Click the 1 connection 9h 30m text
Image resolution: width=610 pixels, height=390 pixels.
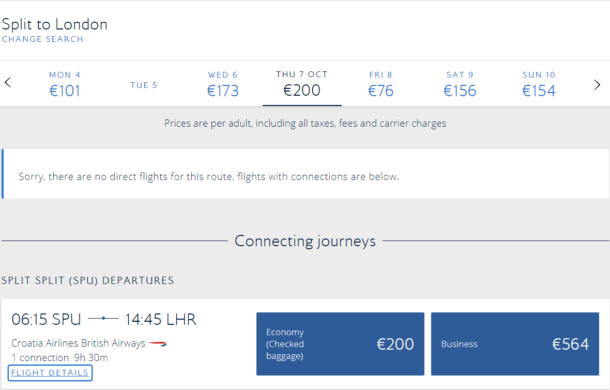(x=60, y=358)
